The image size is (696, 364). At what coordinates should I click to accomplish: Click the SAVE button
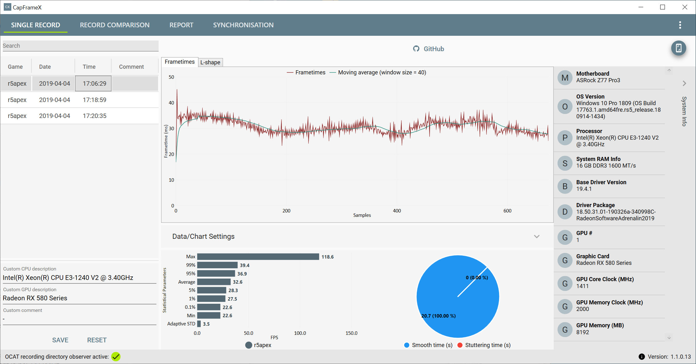pyautogui.click(x=60, y=340)
